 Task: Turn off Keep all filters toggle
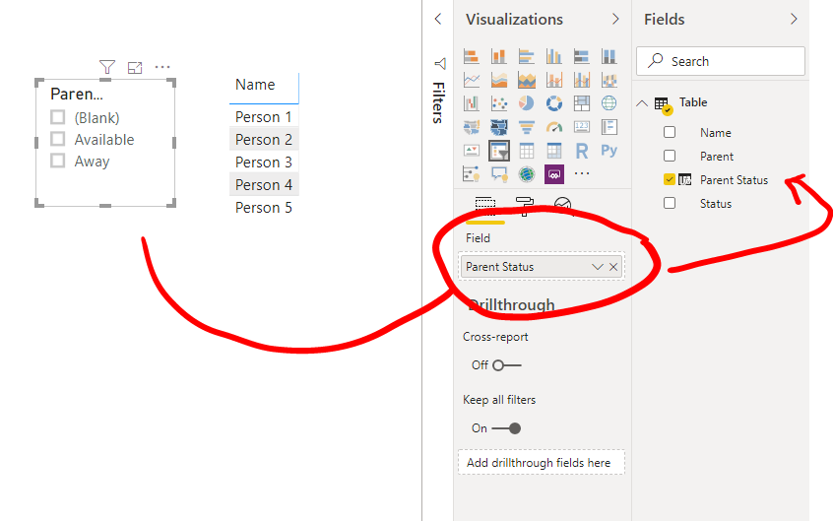point(506,428)
